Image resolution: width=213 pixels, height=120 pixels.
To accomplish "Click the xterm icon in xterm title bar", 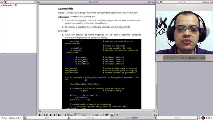I will [x=5, y=2].
